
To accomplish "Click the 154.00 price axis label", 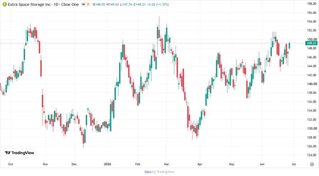I will (x=312, y=22).
